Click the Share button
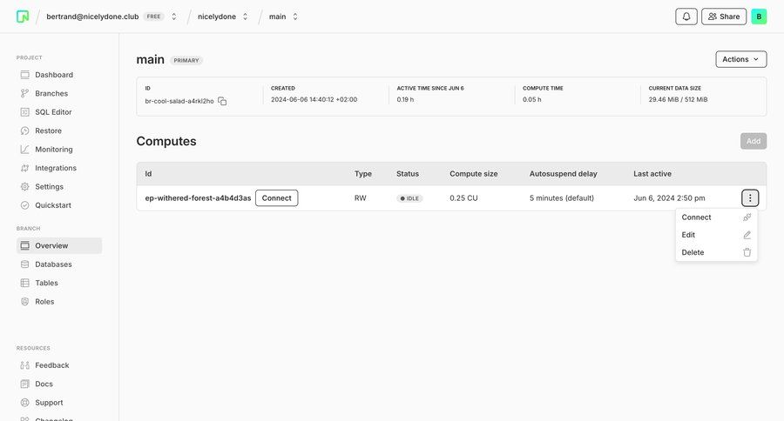The image size is (784, 421). pyautogui.click(x=723, y=17)
